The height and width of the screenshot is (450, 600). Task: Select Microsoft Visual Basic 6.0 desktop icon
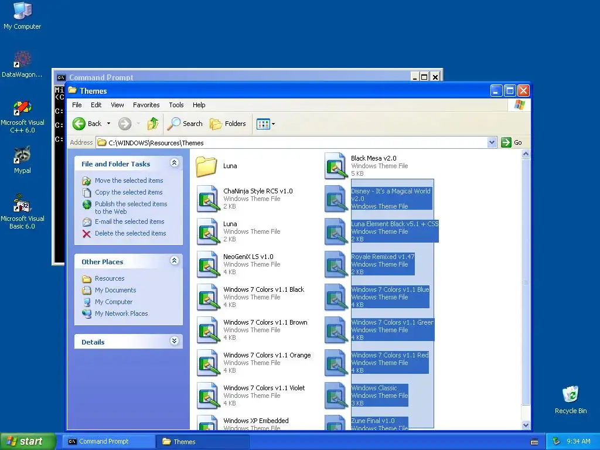pyautogui.click(x=22, y=212)
